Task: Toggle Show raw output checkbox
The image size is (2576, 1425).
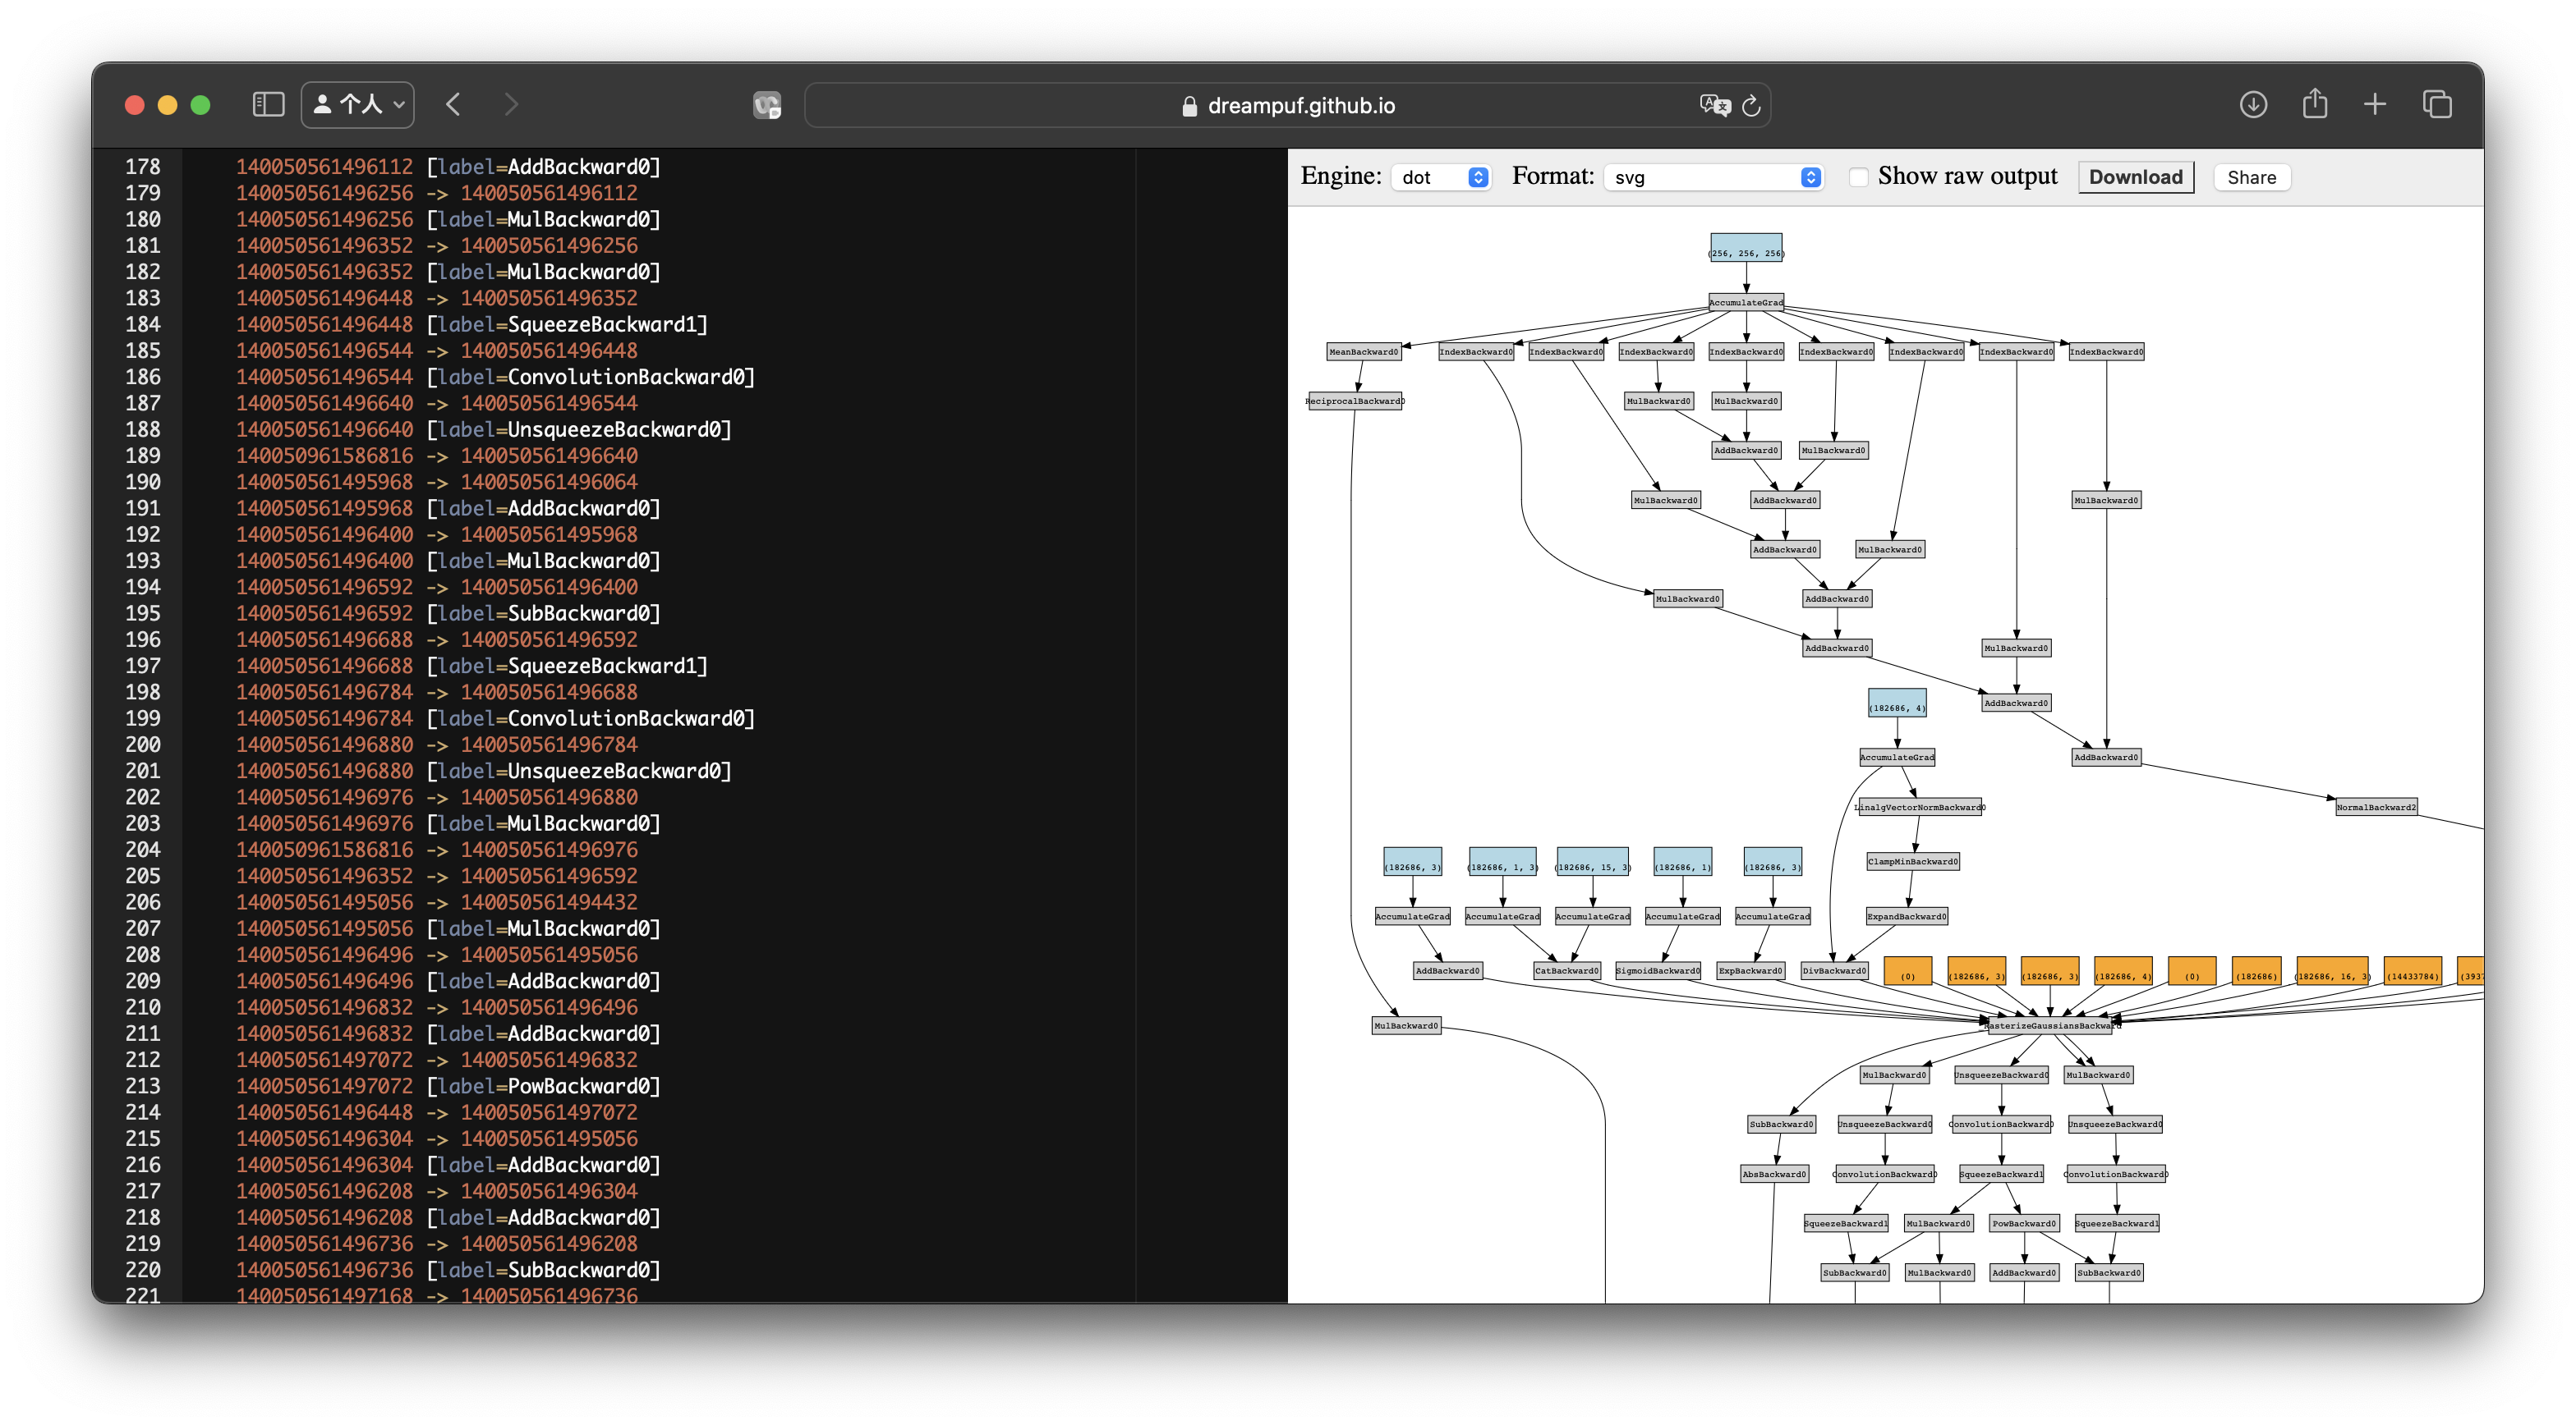Action: [1856, 176]
